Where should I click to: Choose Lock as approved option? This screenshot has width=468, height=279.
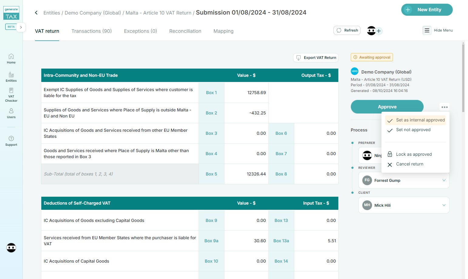pyautogui.click(x=414, y=154)
